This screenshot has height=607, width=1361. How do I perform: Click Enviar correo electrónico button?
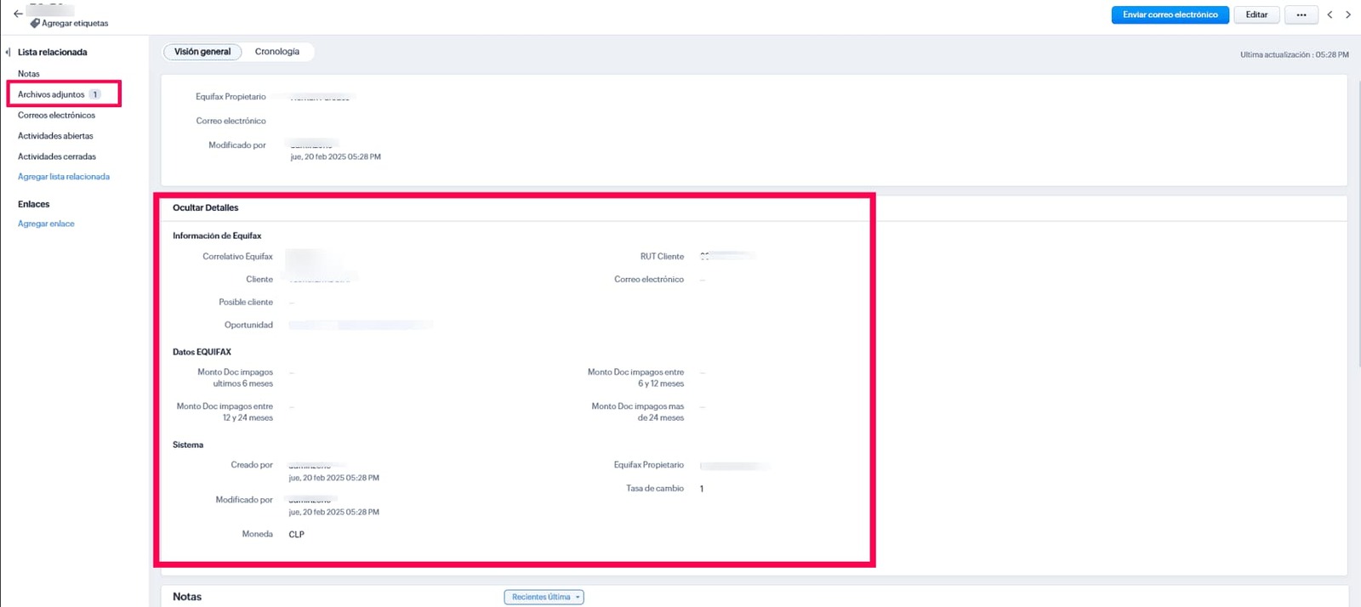(1170, 14)
